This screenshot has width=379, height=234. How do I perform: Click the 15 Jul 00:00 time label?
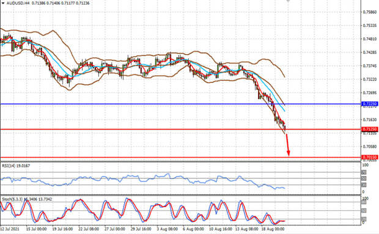pos(36,229)
